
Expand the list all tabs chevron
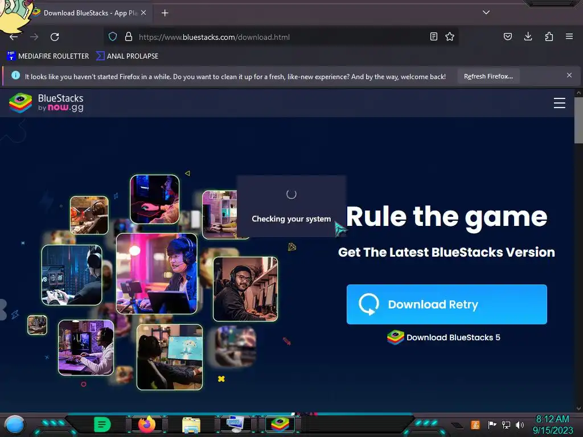click(486, 13)
